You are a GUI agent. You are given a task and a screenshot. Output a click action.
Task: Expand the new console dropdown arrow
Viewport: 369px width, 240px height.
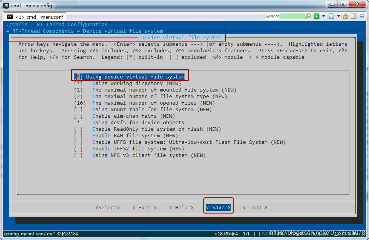tap(324, 16)
